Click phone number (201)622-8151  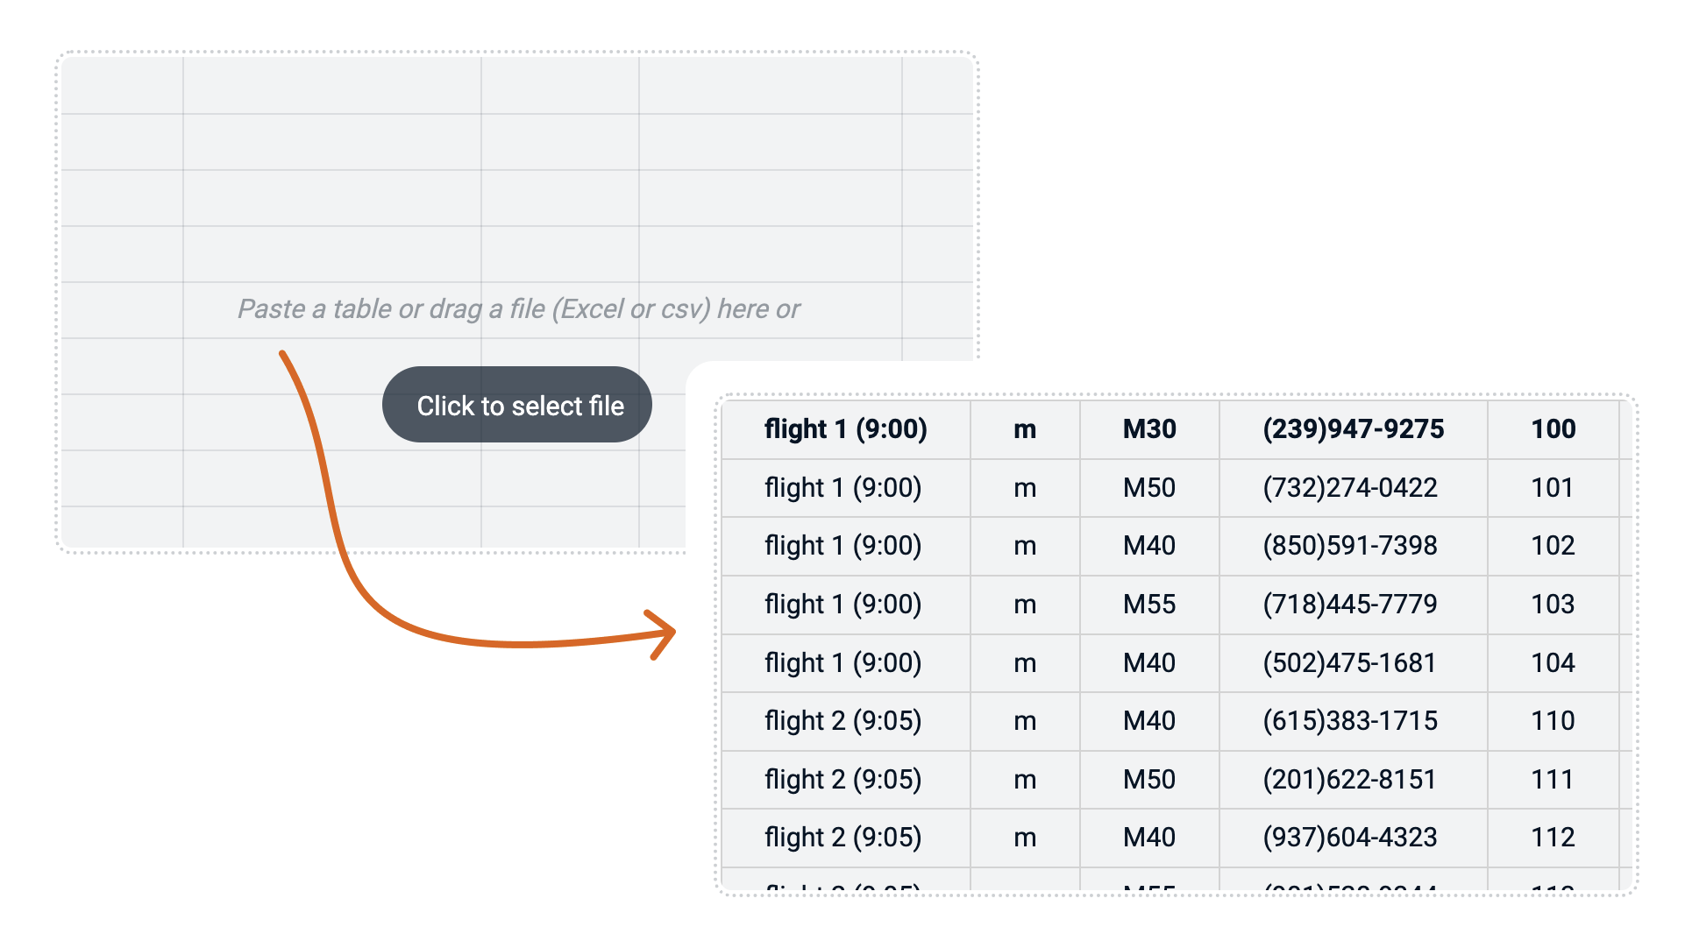1349,780
